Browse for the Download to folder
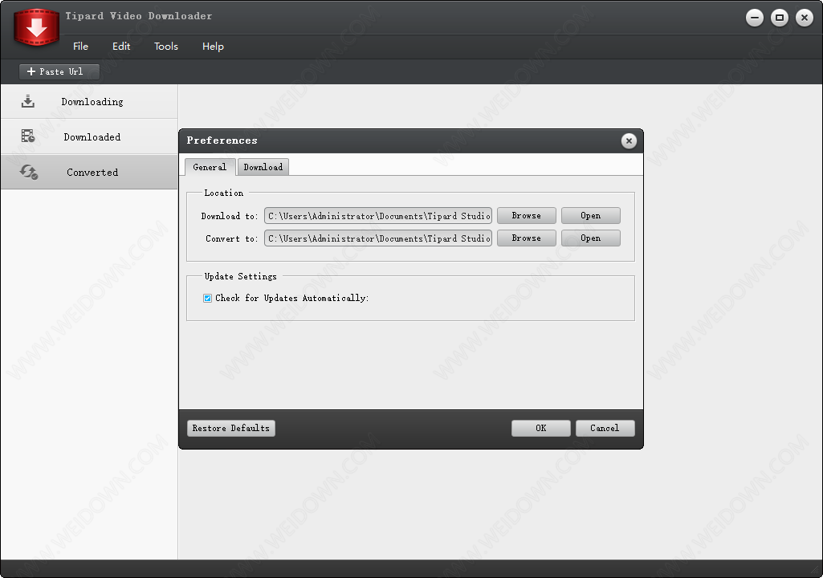Image resolution: width=823 pixels, height=578 pixels. [x=527, y=216]
